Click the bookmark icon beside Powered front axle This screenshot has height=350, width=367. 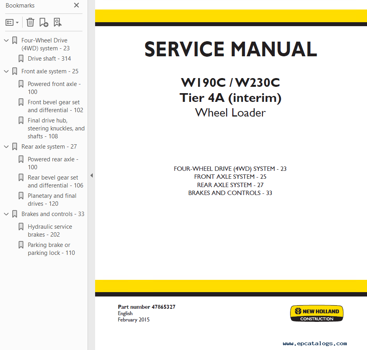21,84
